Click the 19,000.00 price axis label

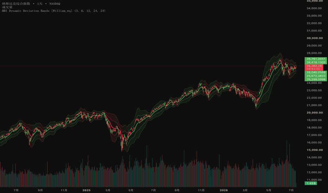coord(314,120)
